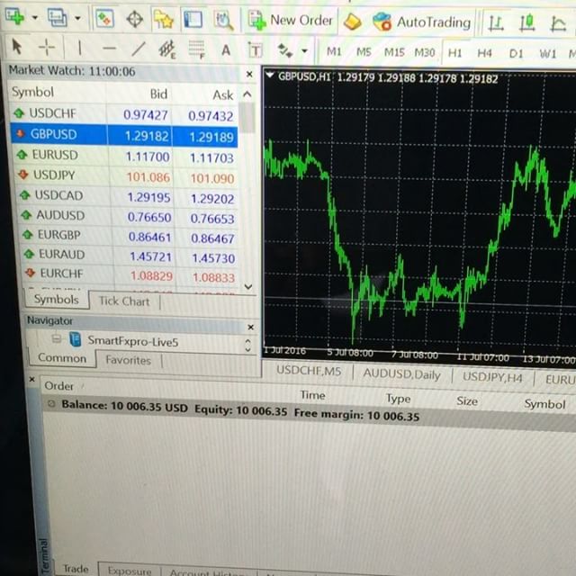Viewport: 576px width, 576px height.
Task: Switch to the M5 timeframe
Action: pos(364,52)
